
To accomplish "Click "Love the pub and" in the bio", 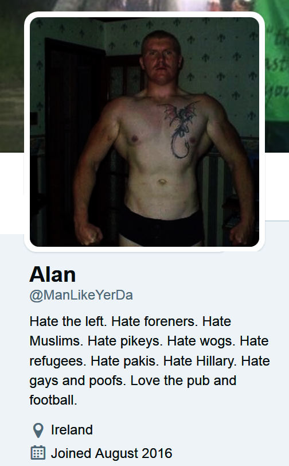I will 183,380.
